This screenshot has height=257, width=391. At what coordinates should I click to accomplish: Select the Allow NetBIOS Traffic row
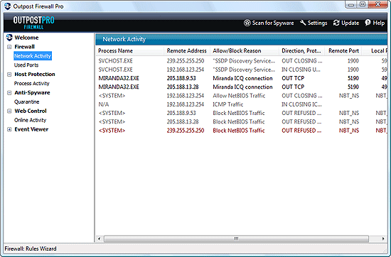pos(242,96)
